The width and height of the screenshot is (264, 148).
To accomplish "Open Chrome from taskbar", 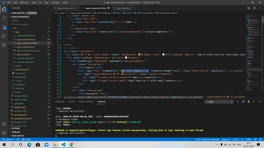I will pos(72,145).
